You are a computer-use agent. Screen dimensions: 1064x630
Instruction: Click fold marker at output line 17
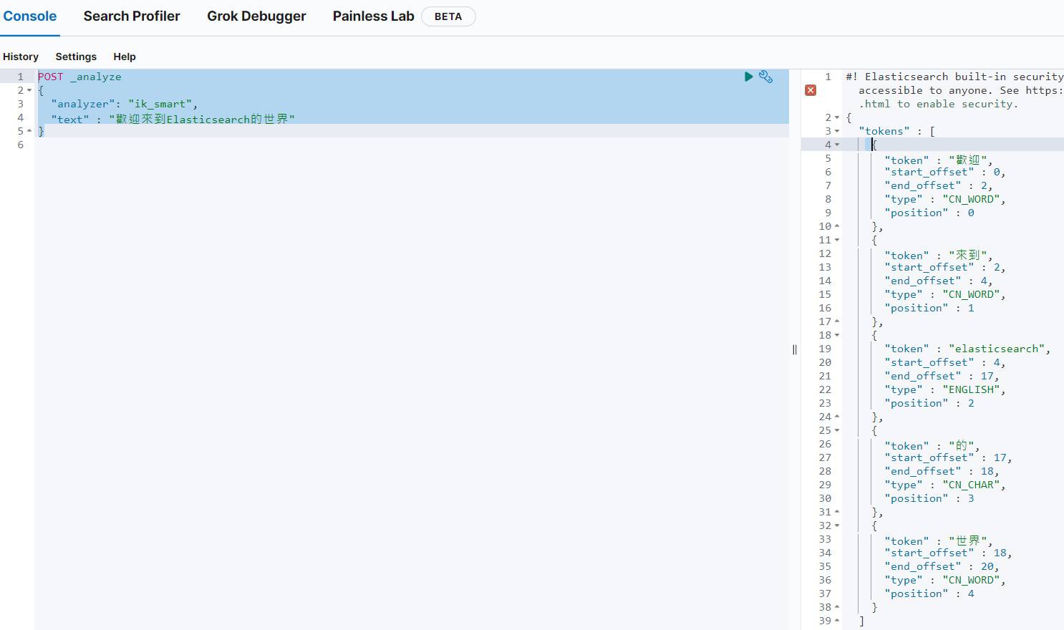point(837,322)
